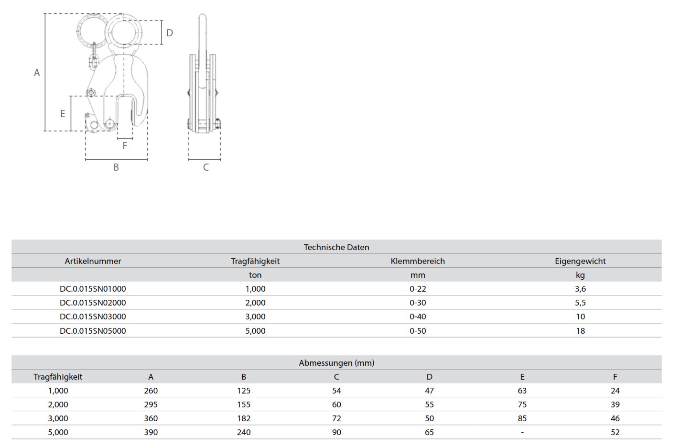Click the value 52 in column F
The image size is (681, 448).
615,432
